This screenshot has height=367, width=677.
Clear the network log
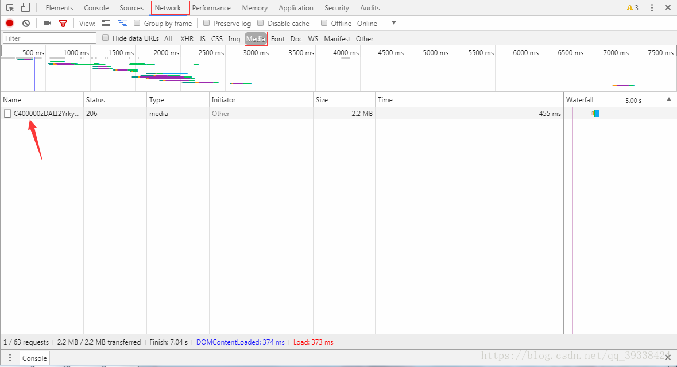26,24
